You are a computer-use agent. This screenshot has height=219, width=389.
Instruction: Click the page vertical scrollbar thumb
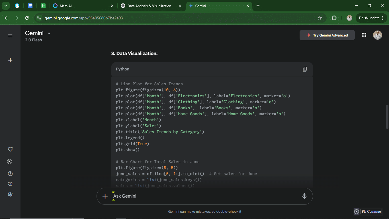point(387,117)
